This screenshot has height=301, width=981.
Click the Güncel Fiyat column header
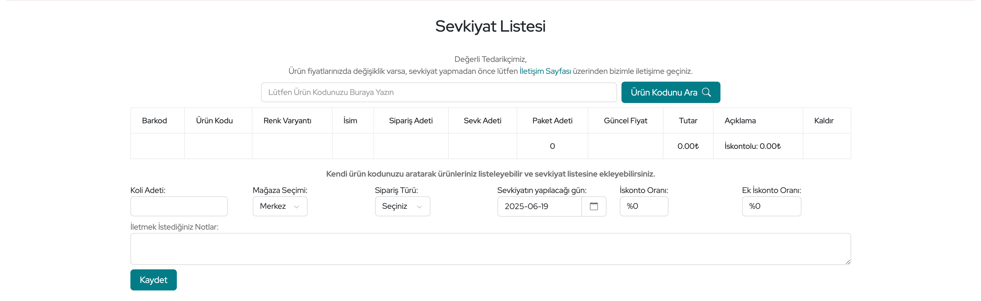click(x=625, y=121)
